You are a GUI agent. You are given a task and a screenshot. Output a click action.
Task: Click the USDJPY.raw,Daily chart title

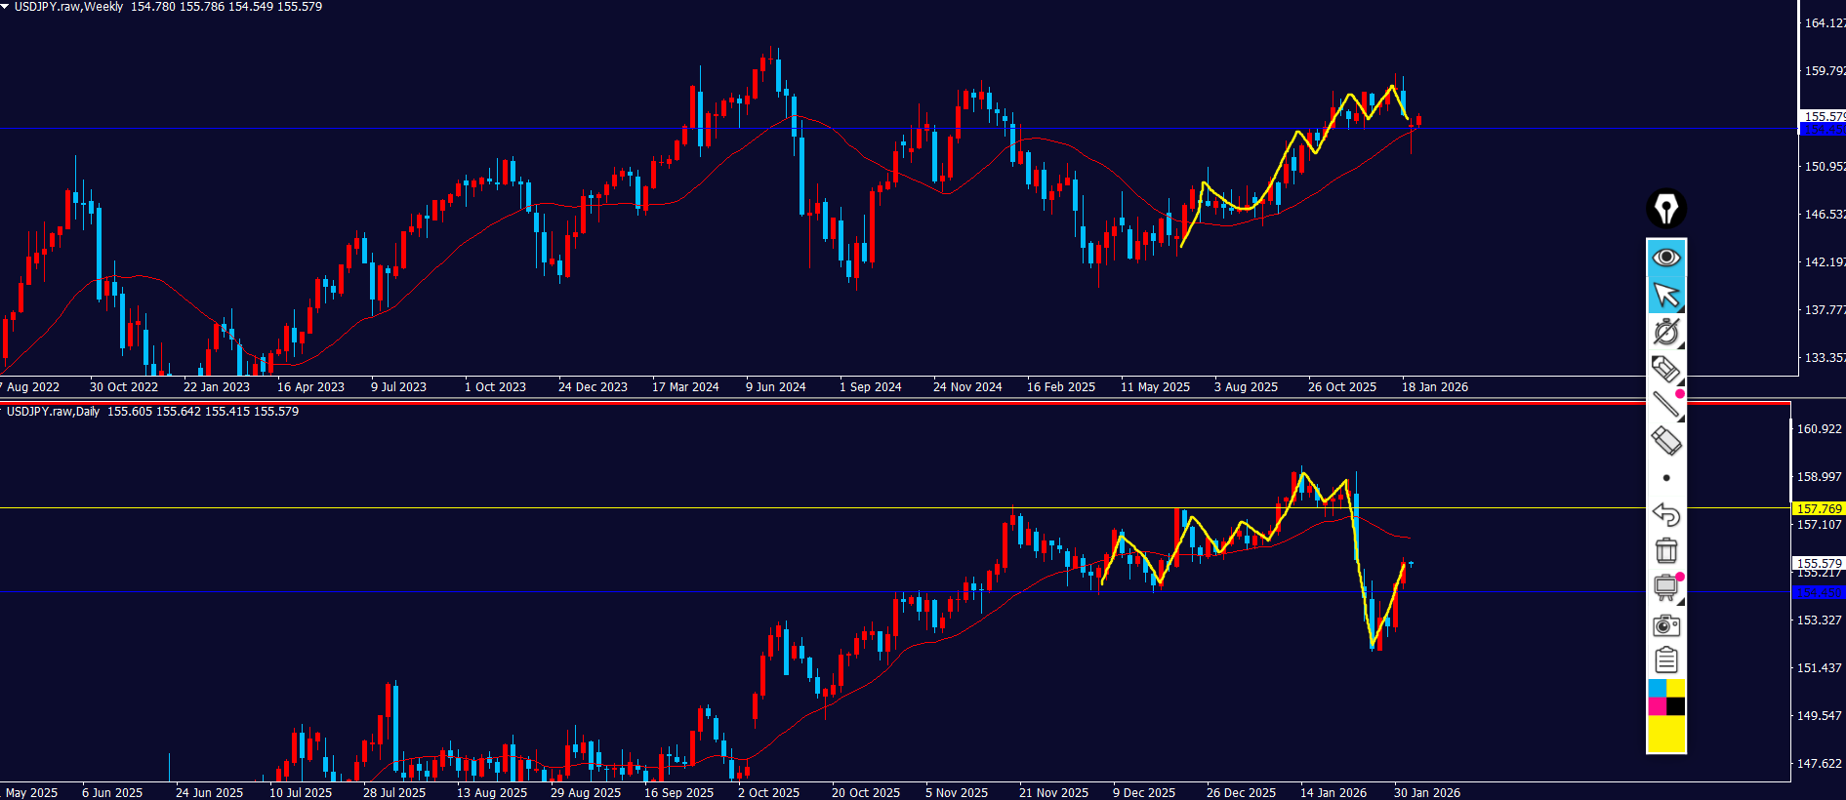pos(53,412)
